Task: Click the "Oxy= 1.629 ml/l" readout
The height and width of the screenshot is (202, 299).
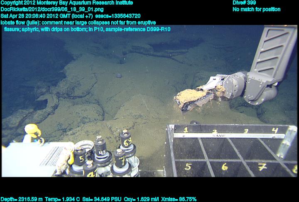Action: pos(141,199)
